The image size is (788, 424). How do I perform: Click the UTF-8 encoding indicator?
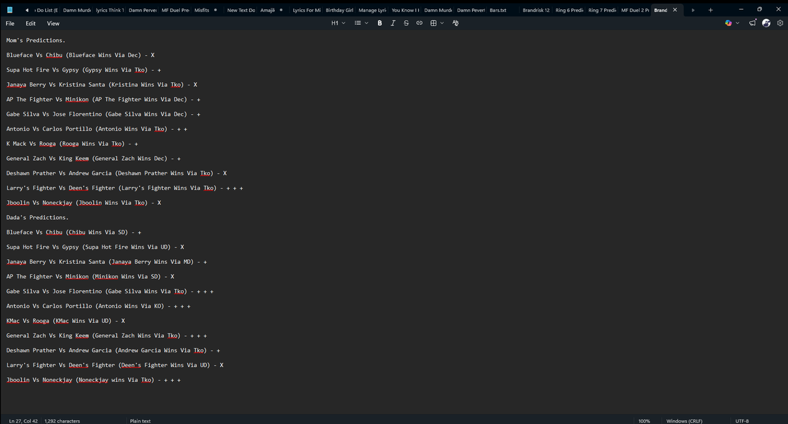[x=743, y=421]
